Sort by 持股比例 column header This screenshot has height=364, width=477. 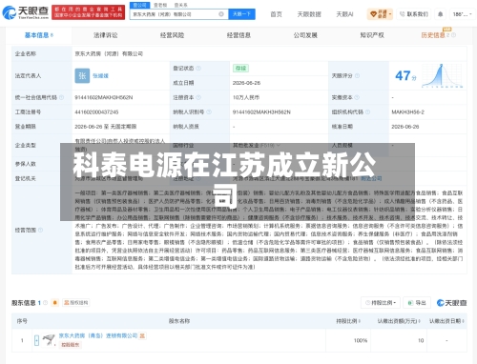pos(348,321)
